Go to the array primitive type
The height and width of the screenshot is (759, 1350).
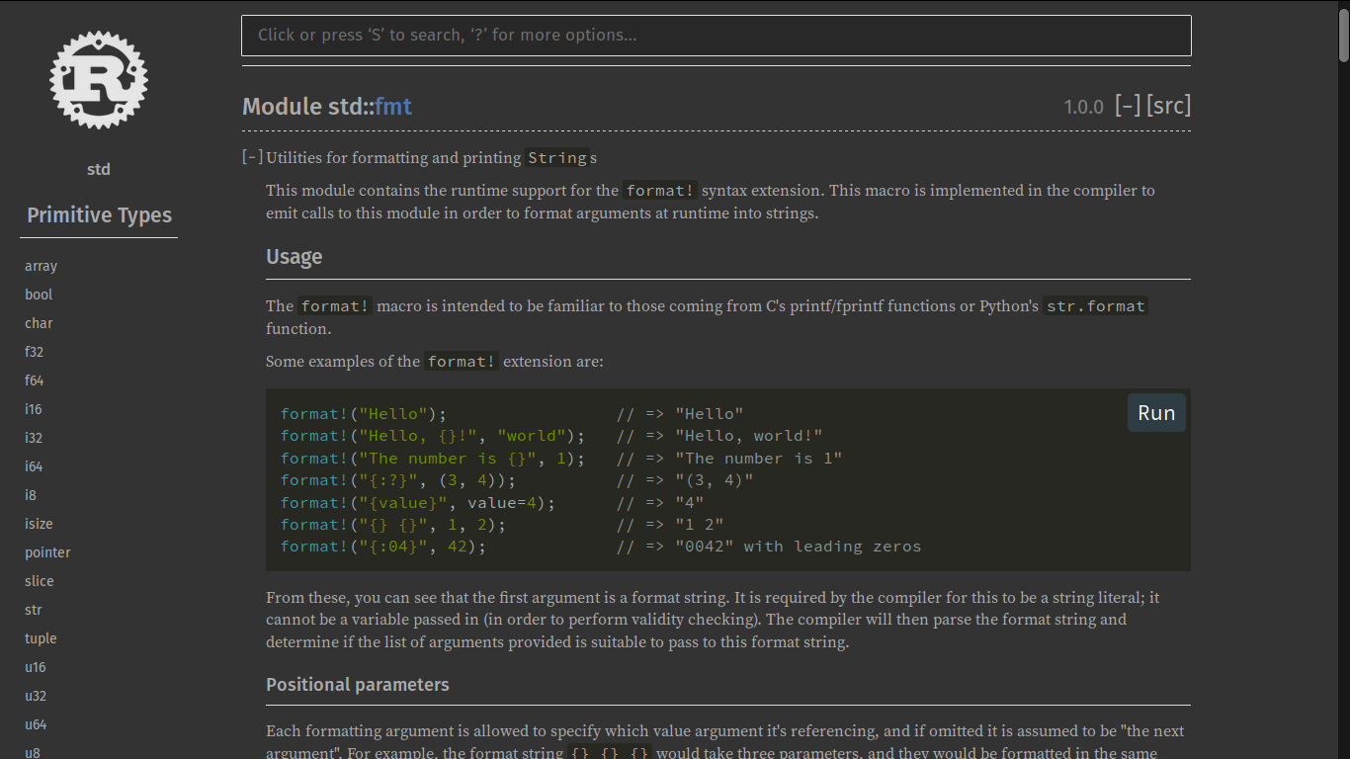[42, 266]
